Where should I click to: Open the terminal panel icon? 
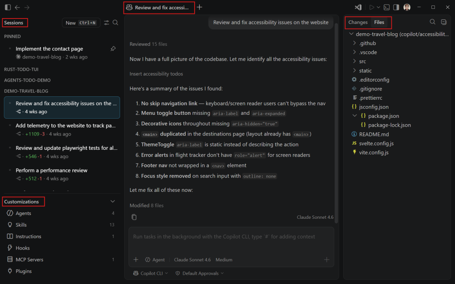click(x=386, y=7)
